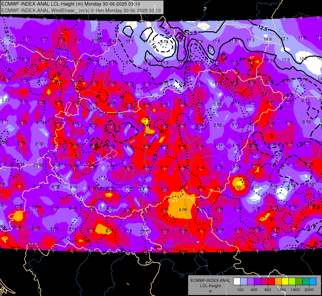The image size is (322, 296).
Task: Click the grid value '8.12'
Action: pos(147,84)
